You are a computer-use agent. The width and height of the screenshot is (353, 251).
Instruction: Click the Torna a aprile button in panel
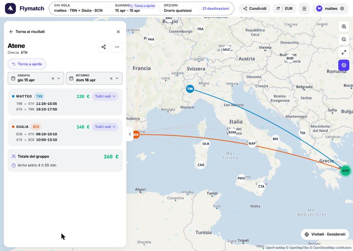pos(27,64)
